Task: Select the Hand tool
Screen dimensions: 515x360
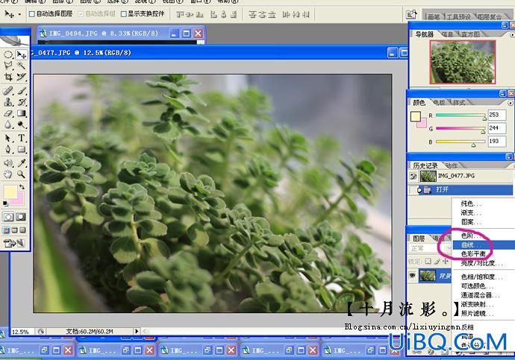Action: (8, 174)
